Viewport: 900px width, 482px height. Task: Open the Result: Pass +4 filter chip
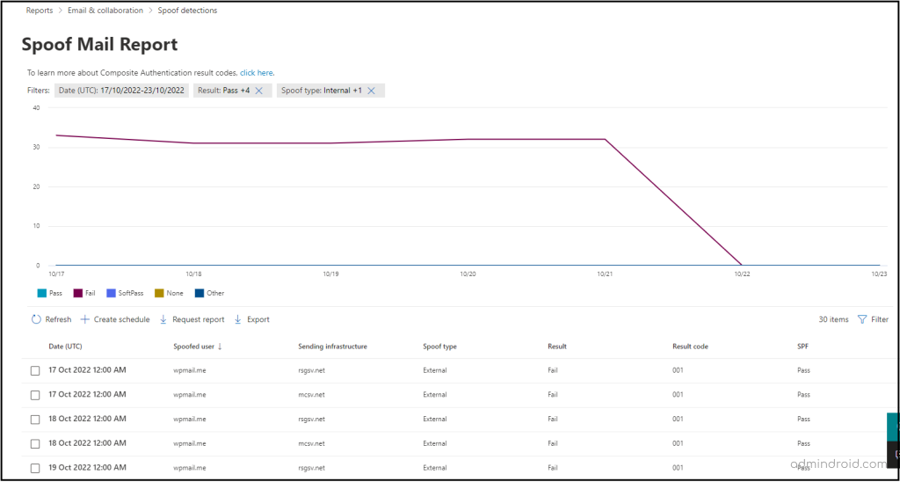coord(224,91)
